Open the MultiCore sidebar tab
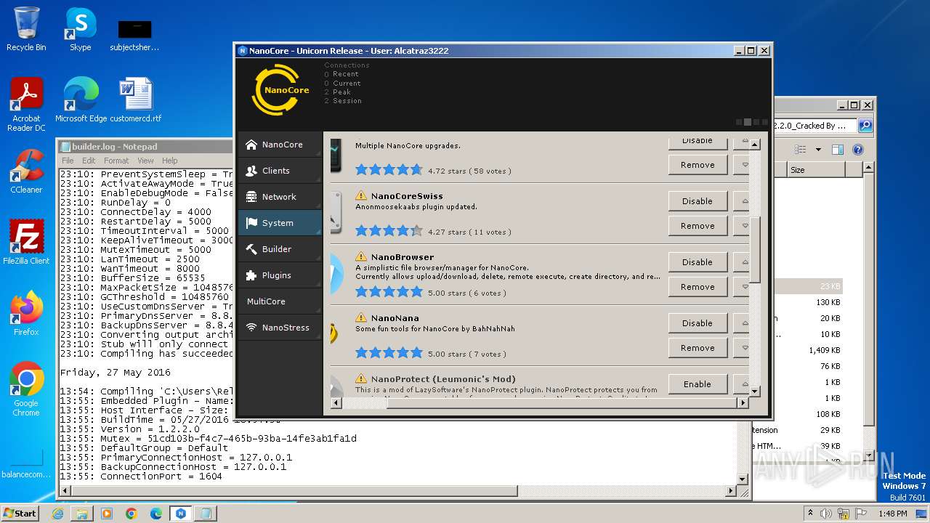The height and width of the screenshot is (523, 930). 280,301
